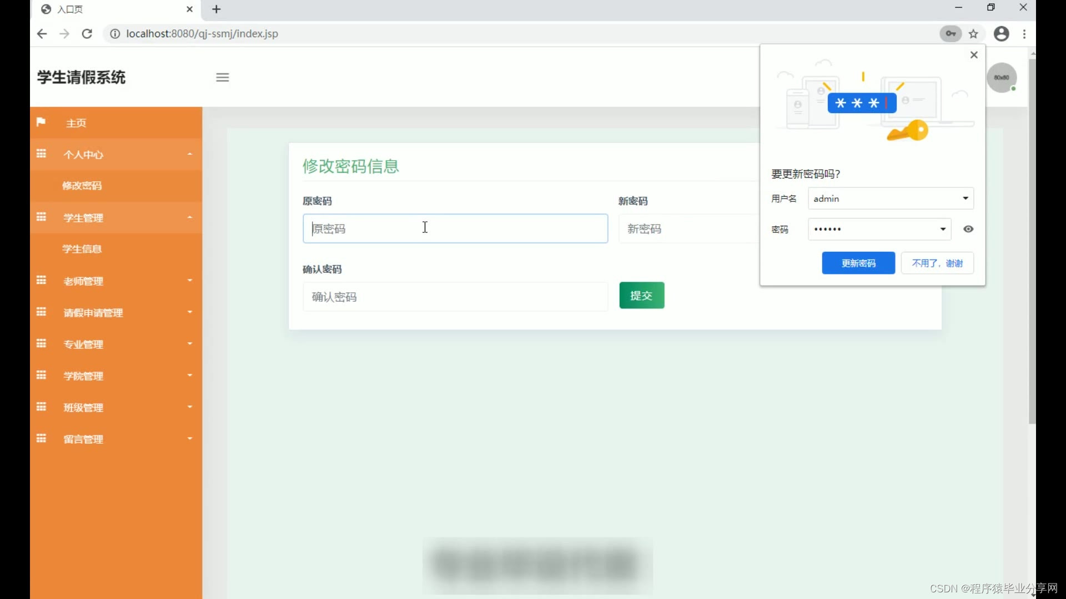
Task: Reload the page with refresh icon
Action: tap(87, 34)
